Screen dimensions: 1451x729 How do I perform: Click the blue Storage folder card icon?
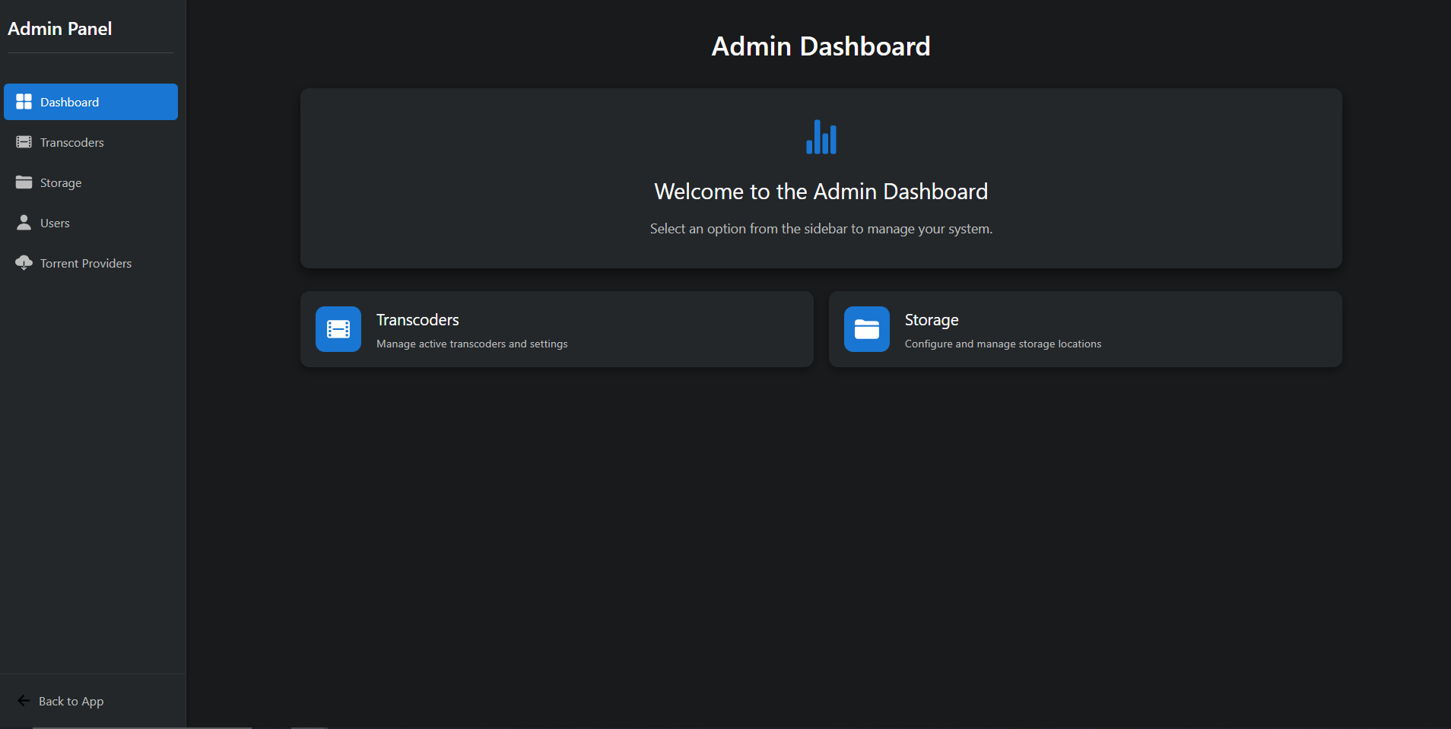pyautogui.click(x=866, y=328)
